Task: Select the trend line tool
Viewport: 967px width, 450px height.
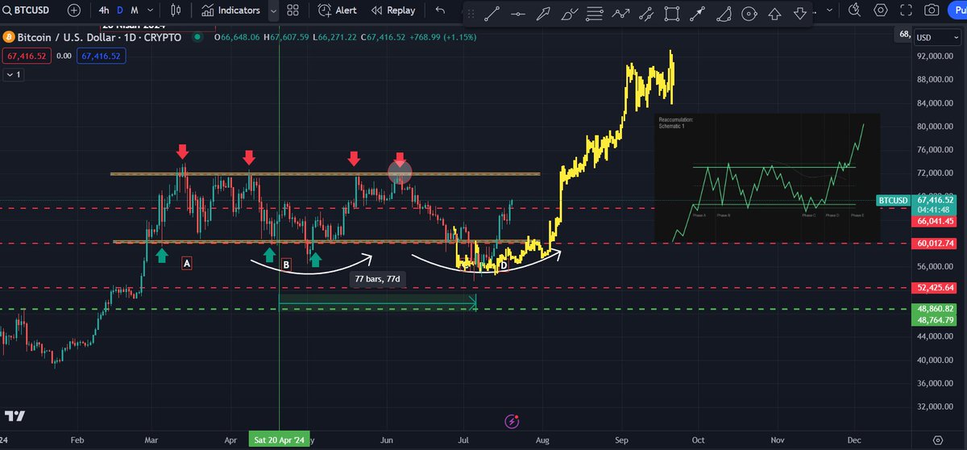Action: (x=492, y=13)
